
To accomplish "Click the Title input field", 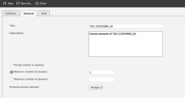I will tap(125, 26).
